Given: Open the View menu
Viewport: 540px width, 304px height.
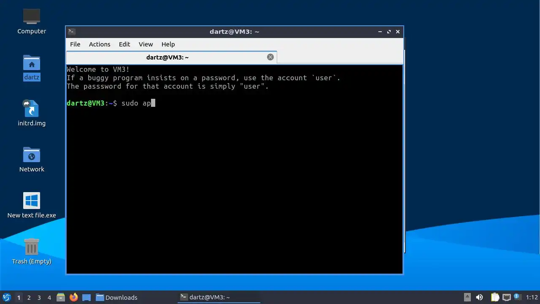Looking at the screenshot, I should pyautogui.click(x=146, y=44).
